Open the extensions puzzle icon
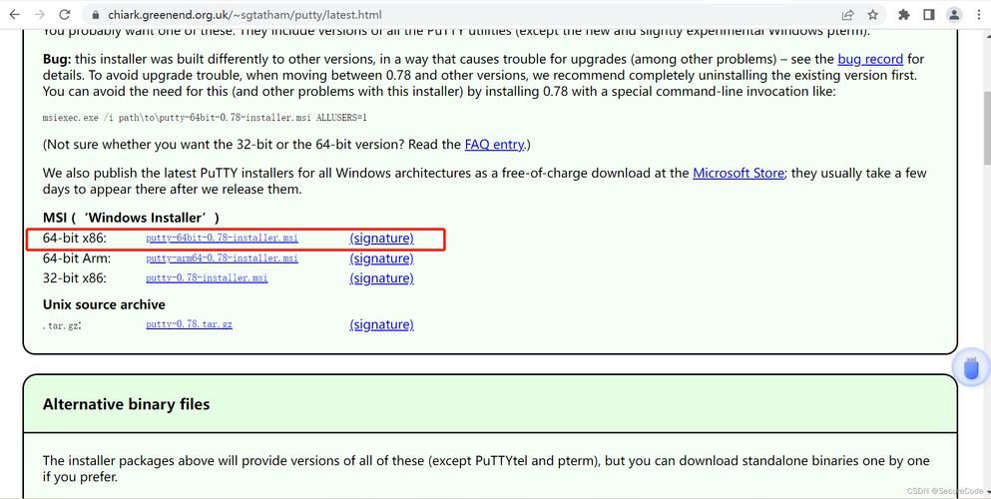Viewport: 991px width, 499px height. pyautogui.click(x=904, y=15)
